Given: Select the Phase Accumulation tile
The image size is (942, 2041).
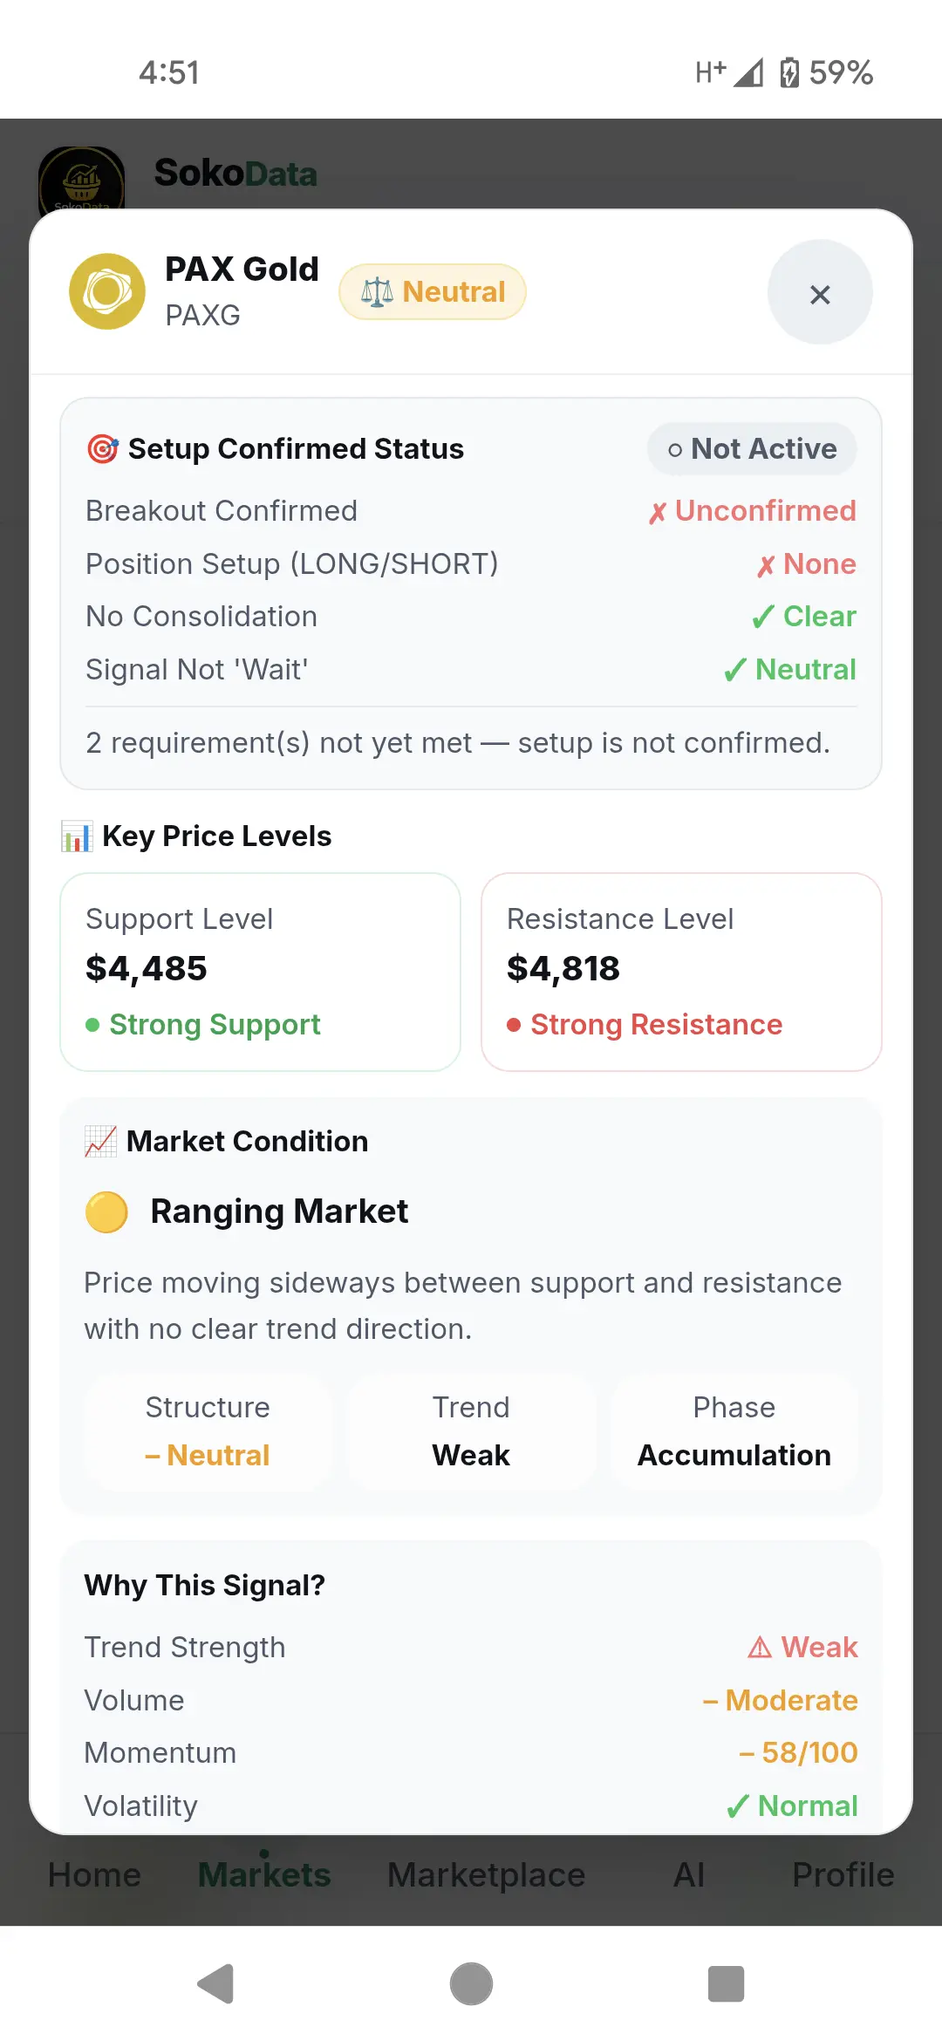Looking at the screenshot, I should click(x=734, y=1431).
